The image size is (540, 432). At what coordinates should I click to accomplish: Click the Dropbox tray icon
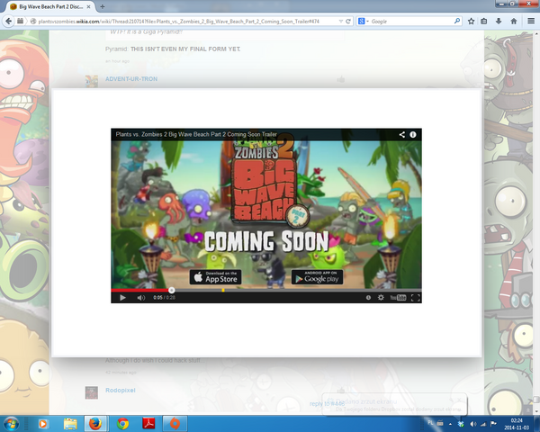coord(461,424)
